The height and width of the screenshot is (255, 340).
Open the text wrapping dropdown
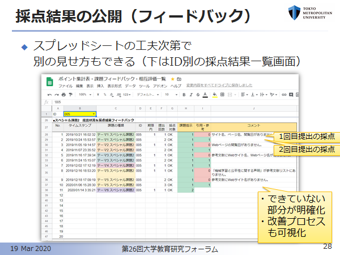(x=263, y=95)
